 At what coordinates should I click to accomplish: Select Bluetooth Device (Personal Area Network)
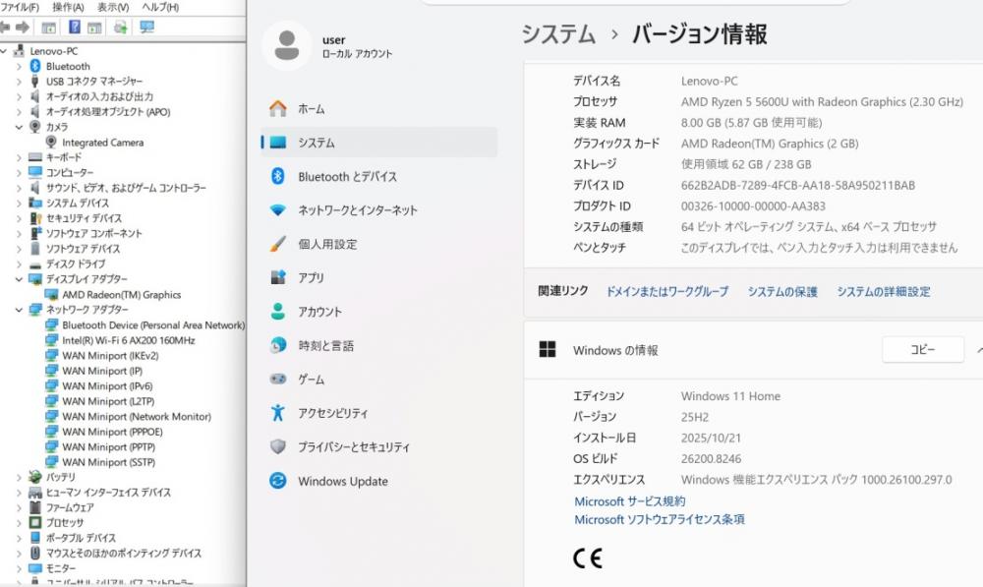(x=153, y=324)
